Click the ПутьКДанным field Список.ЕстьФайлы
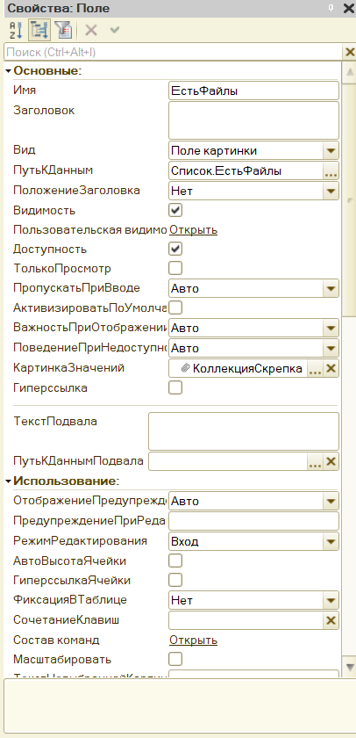 tap(246, 171)
